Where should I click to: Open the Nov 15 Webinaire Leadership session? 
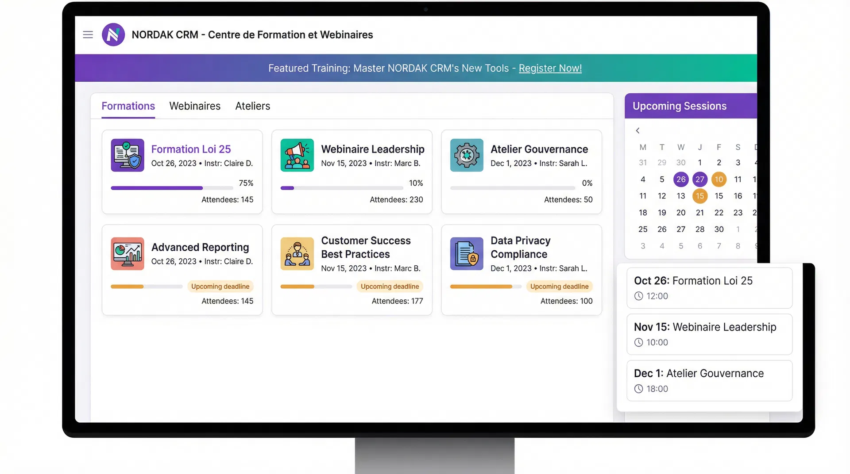[x=709, y=334]
